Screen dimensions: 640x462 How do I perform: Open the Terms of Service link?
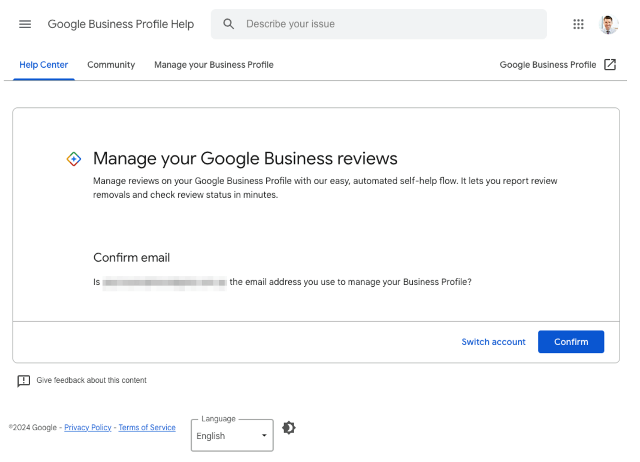(x=147, y=428)
